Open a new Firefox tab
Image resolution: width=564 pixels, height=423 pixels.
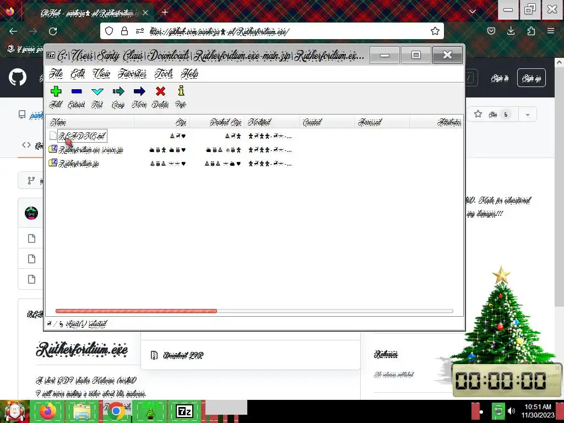point(165,13)
